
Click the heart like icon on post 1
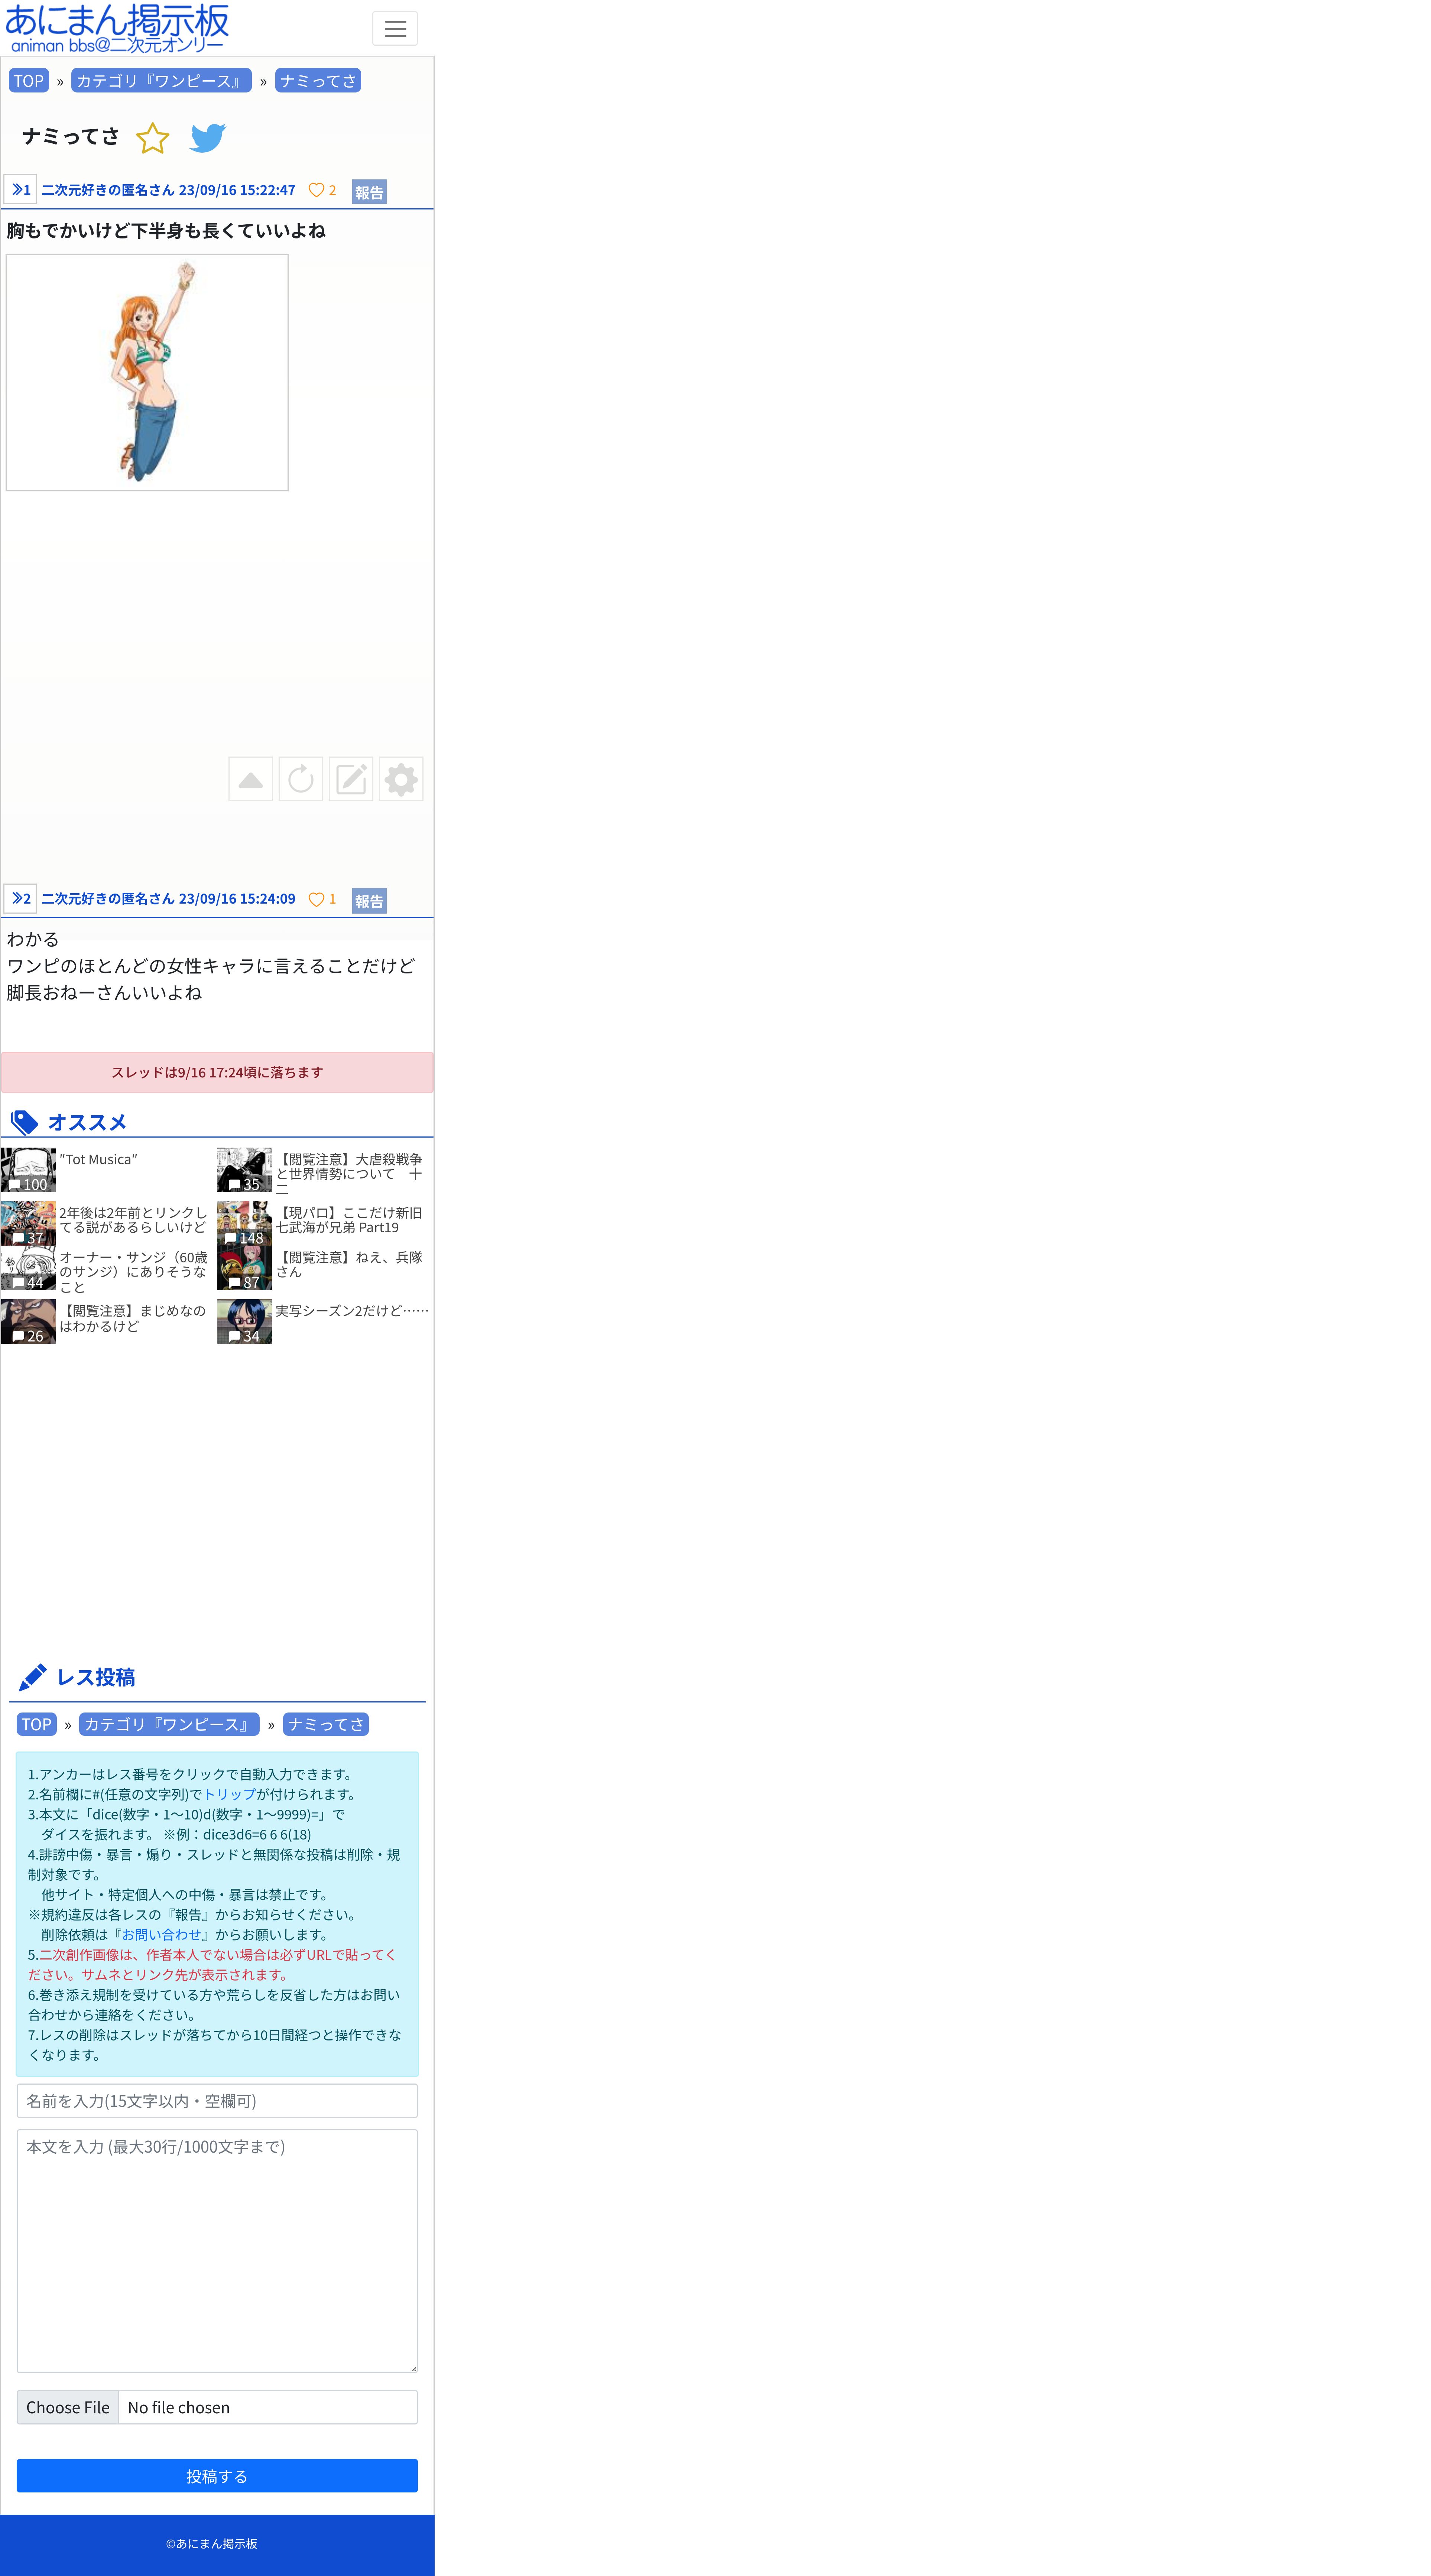(316, 190)
